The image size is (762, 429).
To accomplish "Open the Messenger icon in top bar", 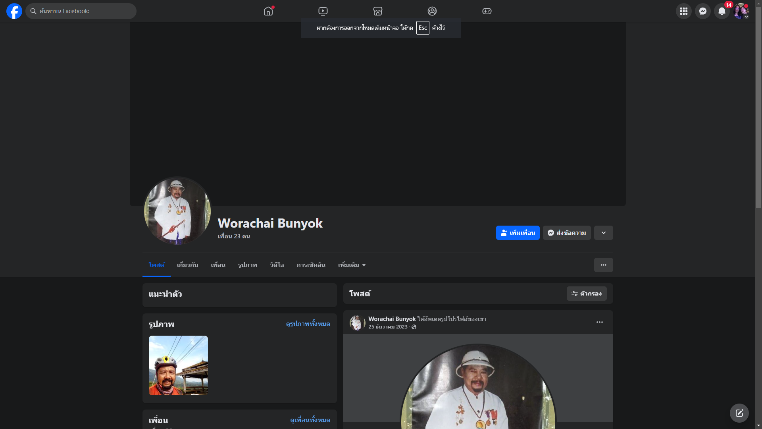I will [703, 11].
